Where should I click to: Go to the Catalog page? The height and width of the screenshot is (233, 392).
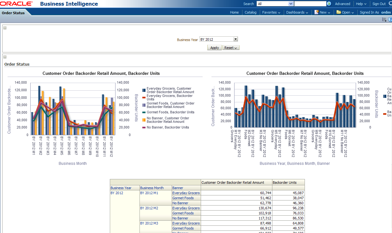pyautogui.click(x=251, y=12)
